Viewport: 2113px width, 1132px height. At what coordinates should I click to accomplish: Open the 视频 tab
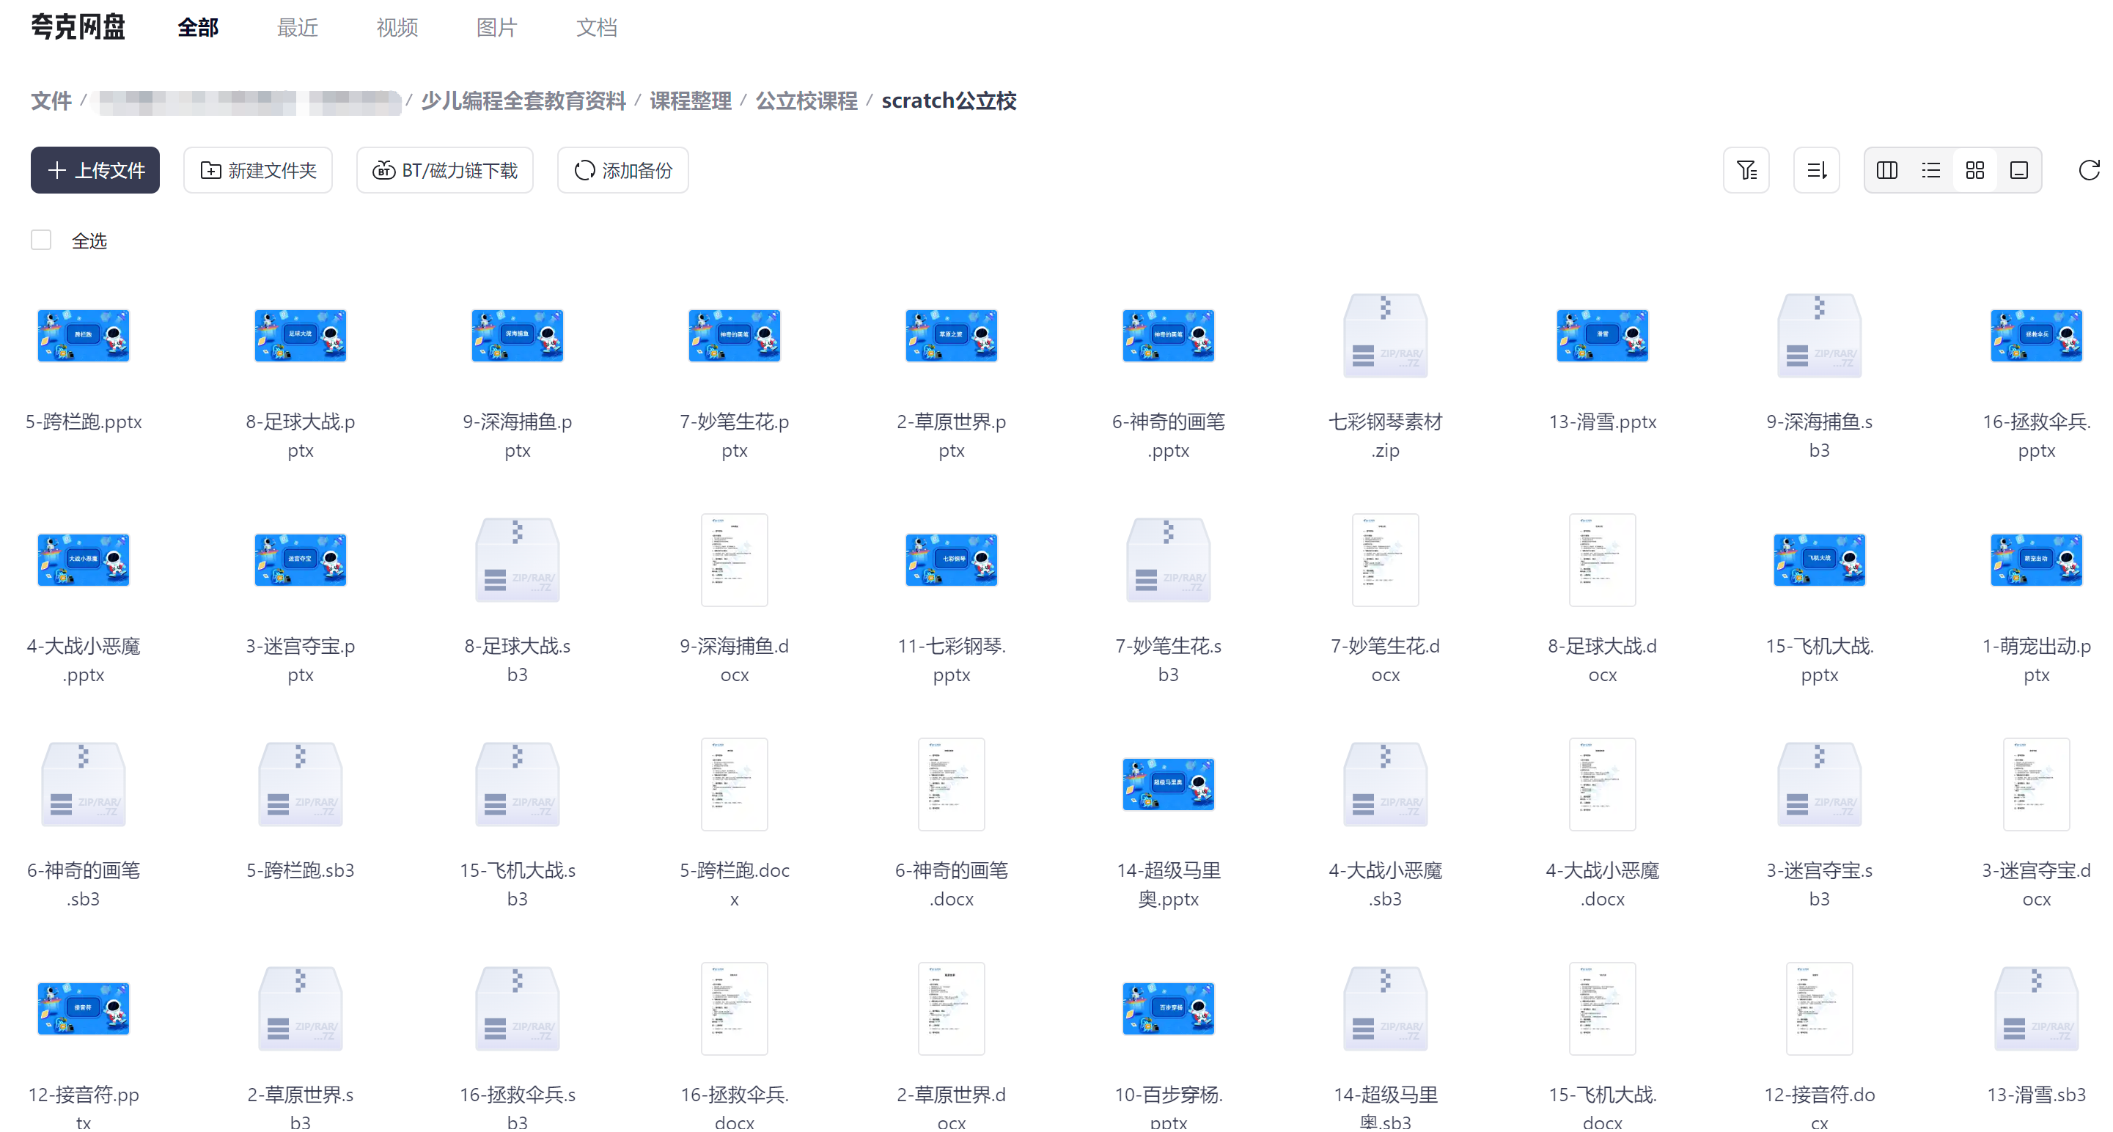[397, 28]
